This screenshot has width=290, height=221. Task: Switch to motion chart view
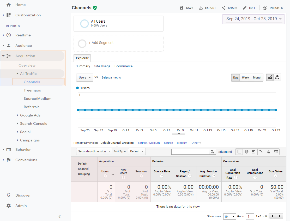click(x=277, y=77)
